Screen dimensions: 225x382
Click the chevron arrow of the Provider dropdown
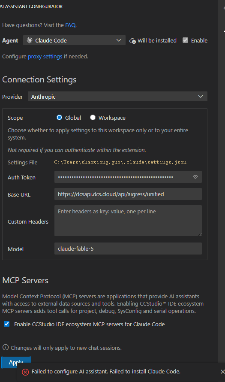tap(201, 97)
